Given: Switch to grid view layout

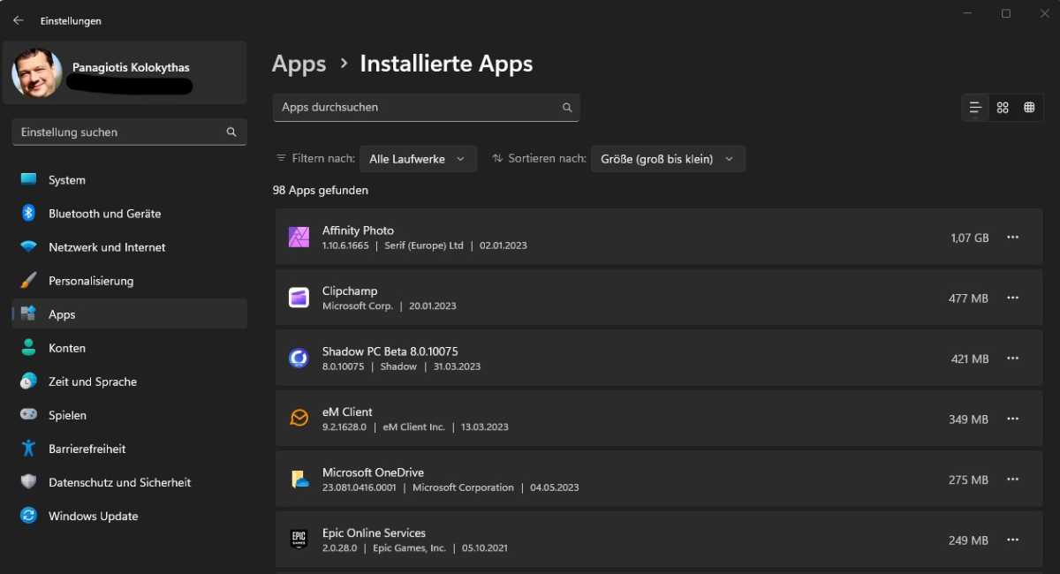Looking at the screenshot, I should [1003, 108].
